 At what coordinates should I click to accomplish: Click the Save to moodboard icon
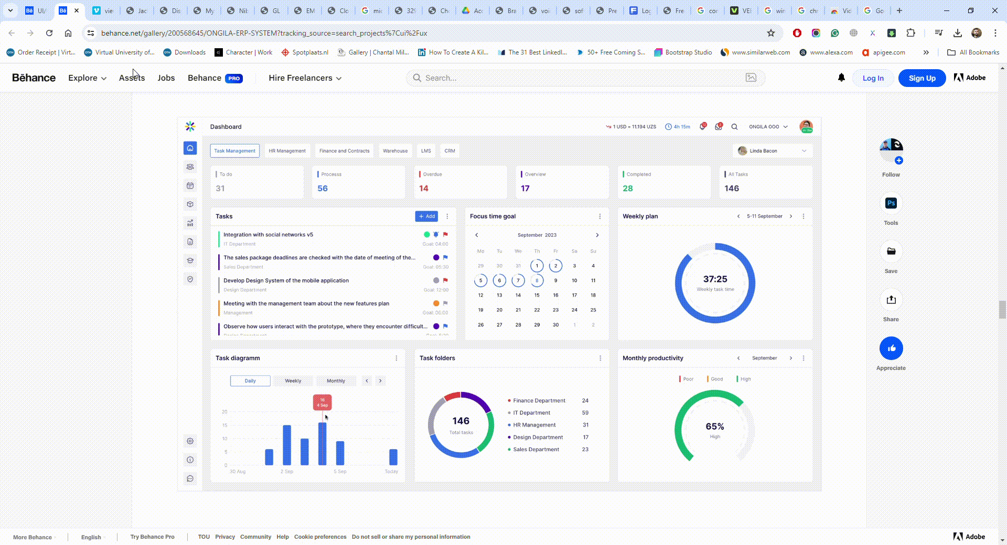click(x=891, y=252)
